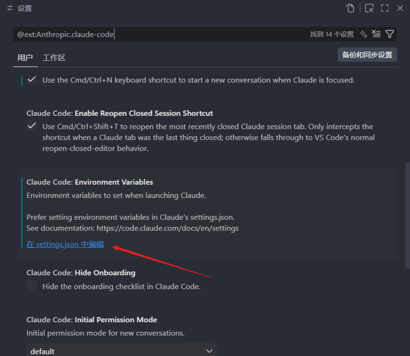410x356 pixels.
Task: Select the 用户 settings tab
Action: click(25, 58)
